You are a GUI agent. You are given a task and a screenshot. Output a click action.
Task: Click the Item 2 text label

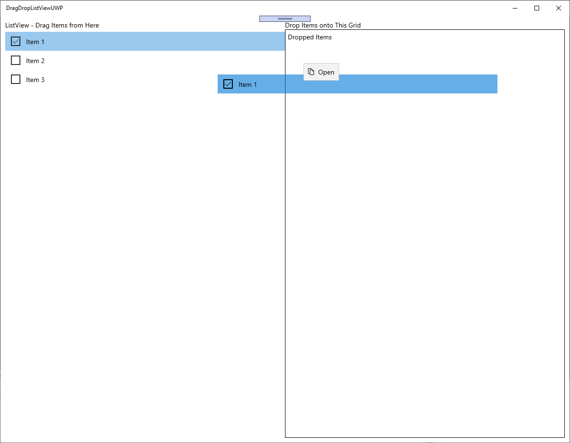coord(36,60)
